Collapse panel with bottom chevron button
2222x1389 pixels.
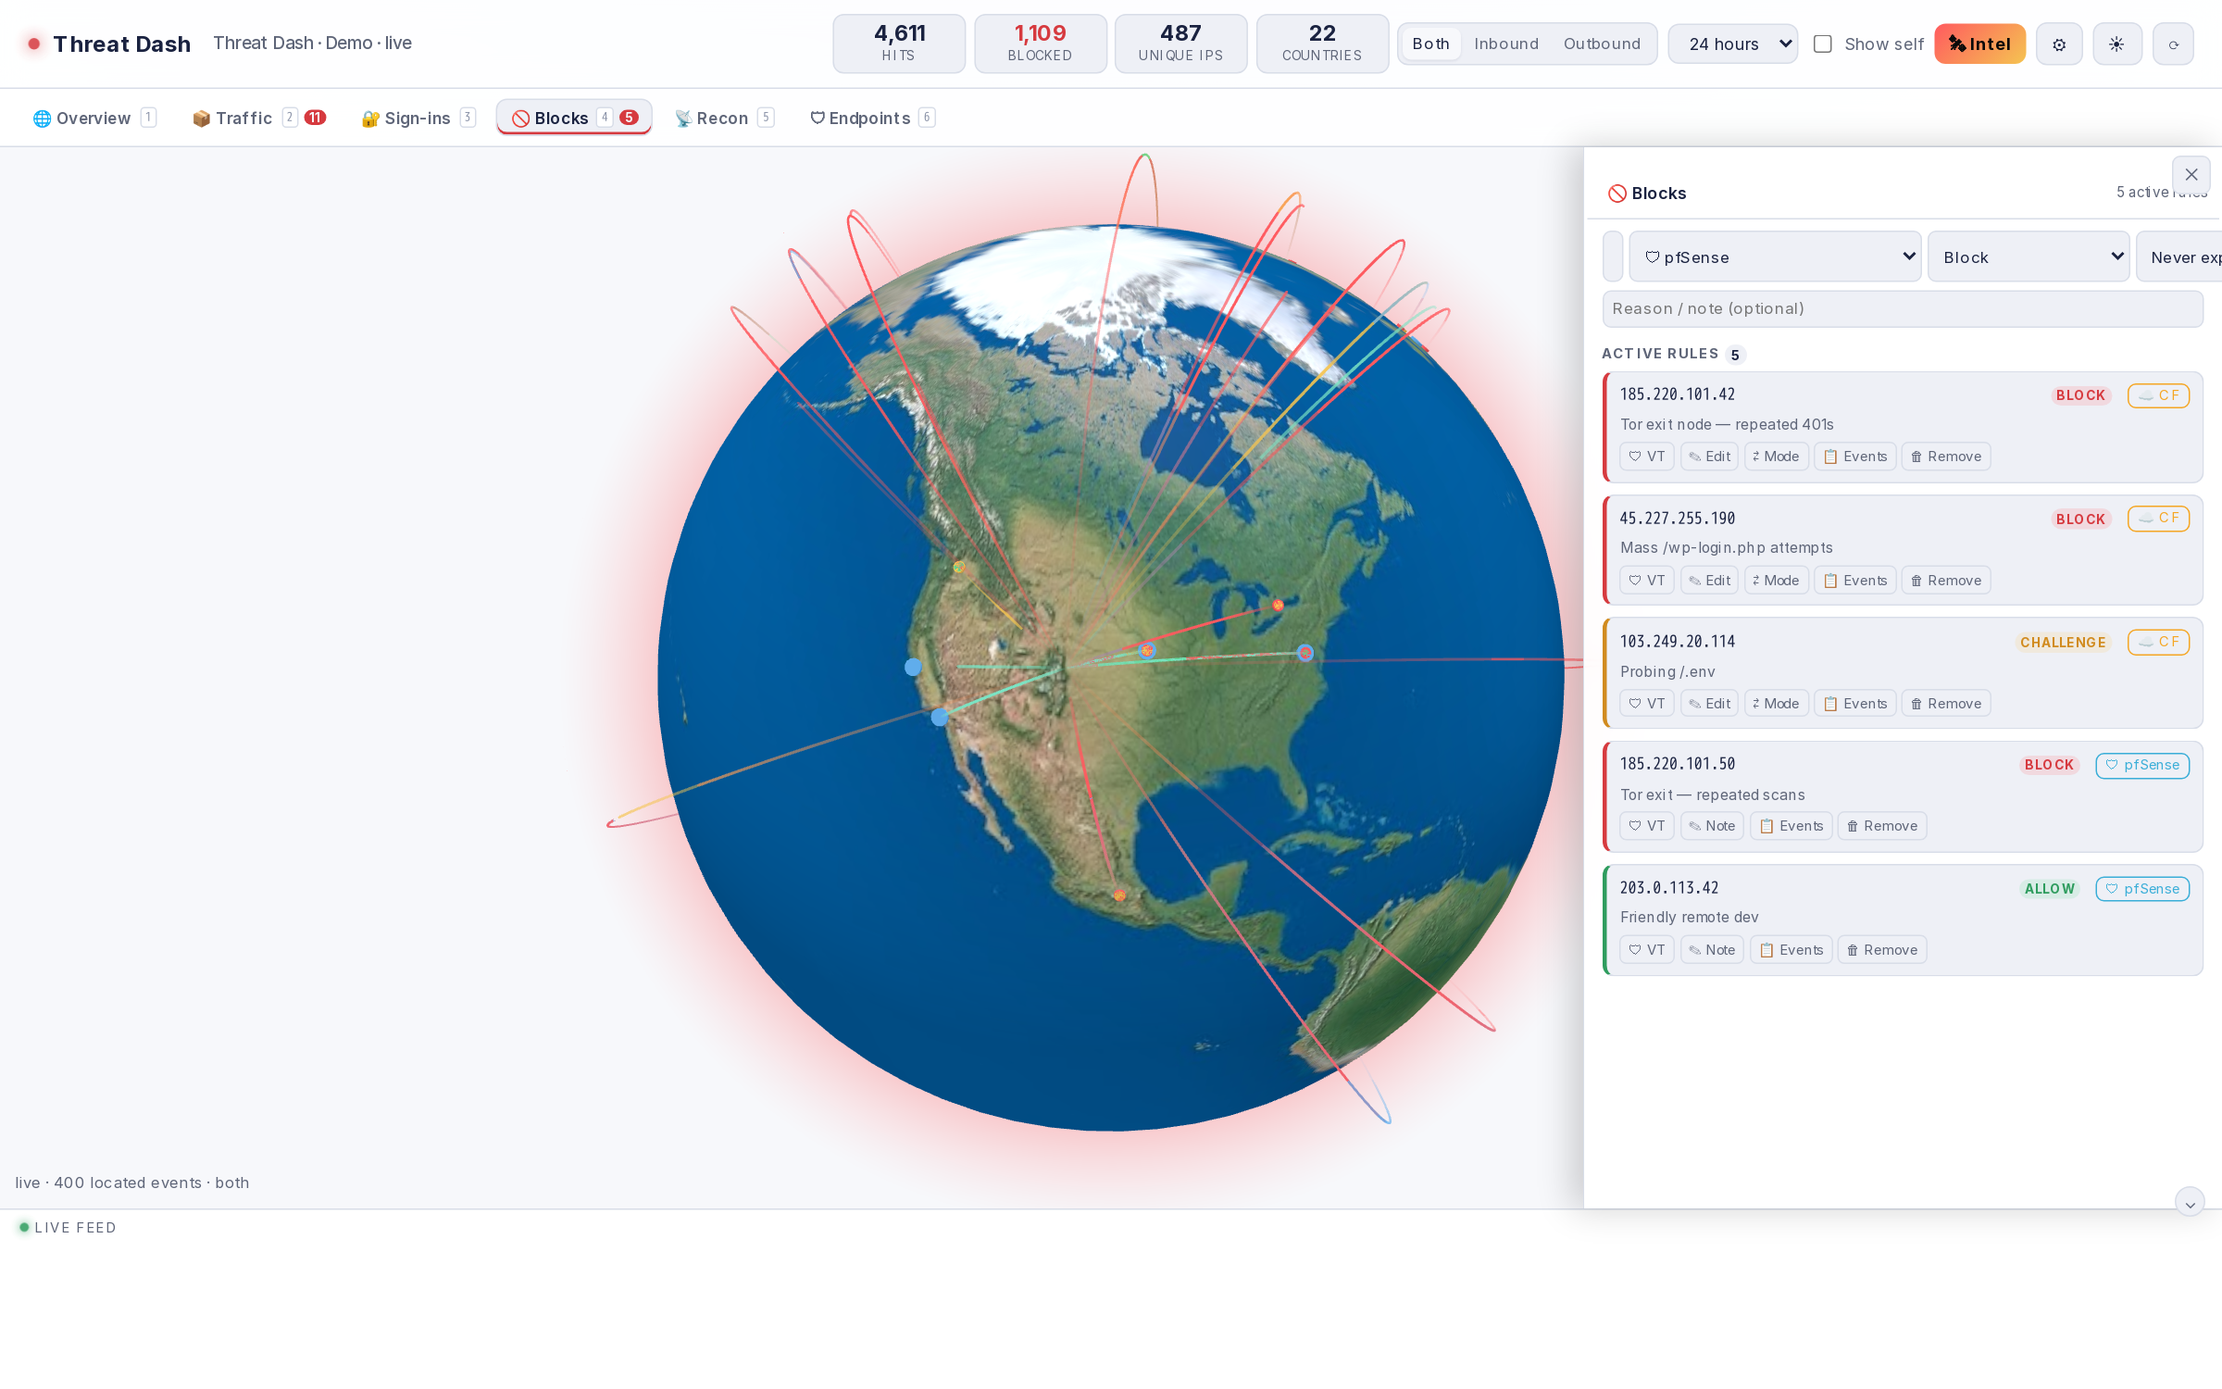2190,1203
